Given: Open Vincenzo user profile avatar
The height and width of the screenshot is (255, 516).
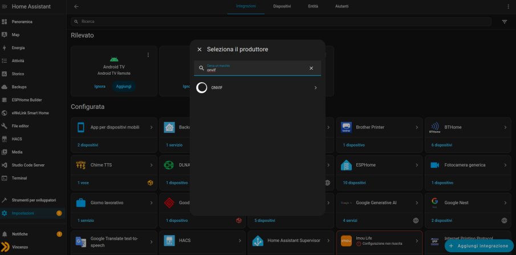Looking at the screenshot, I should click(5, 247).
